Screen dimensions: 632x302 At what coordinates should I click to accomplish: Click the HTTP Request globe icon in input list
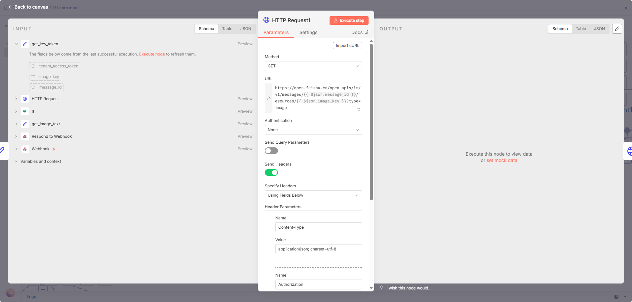[x=25, y=99]
